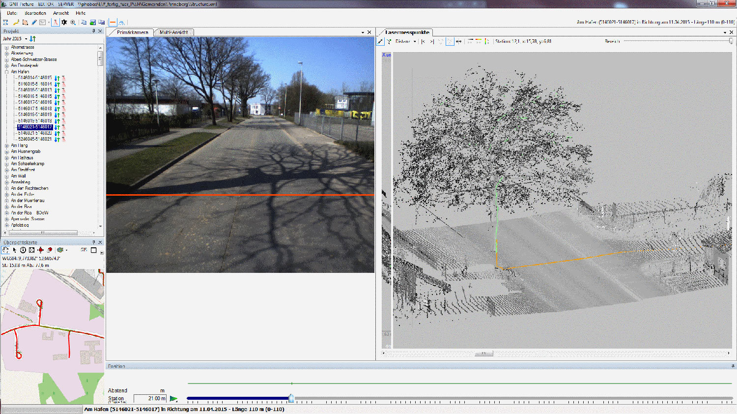Screen dimensions: 737x414
Task: Open the Hilfe menu
Action: click(81, 13)
